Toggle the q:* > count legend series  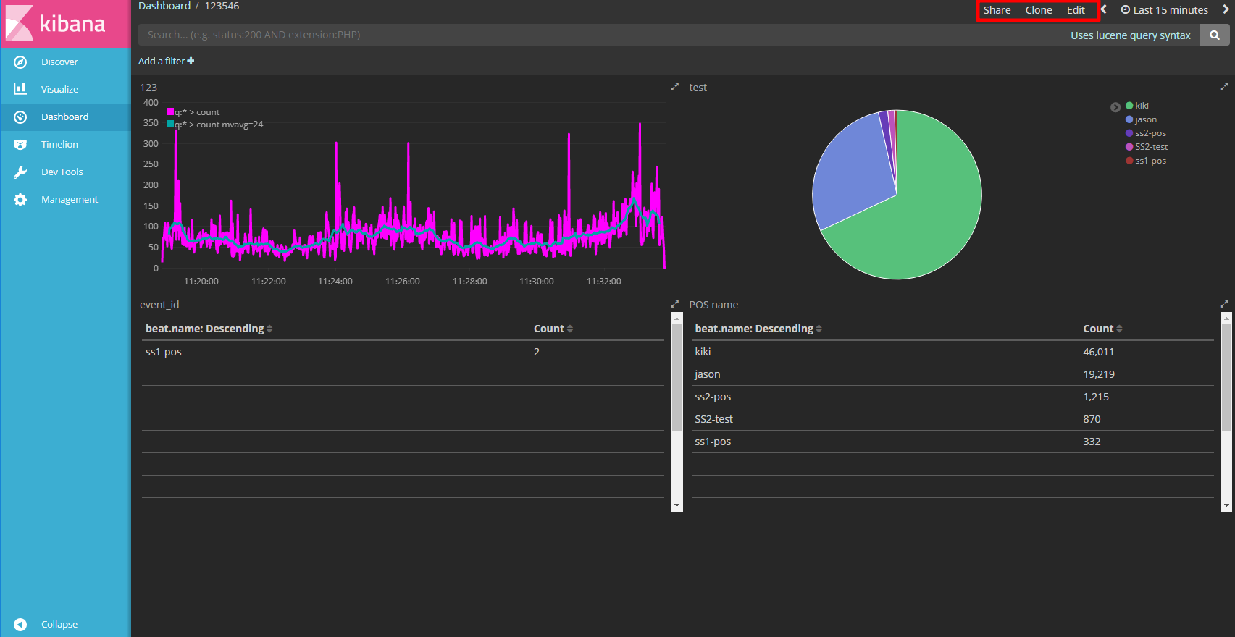pos(193,112)
